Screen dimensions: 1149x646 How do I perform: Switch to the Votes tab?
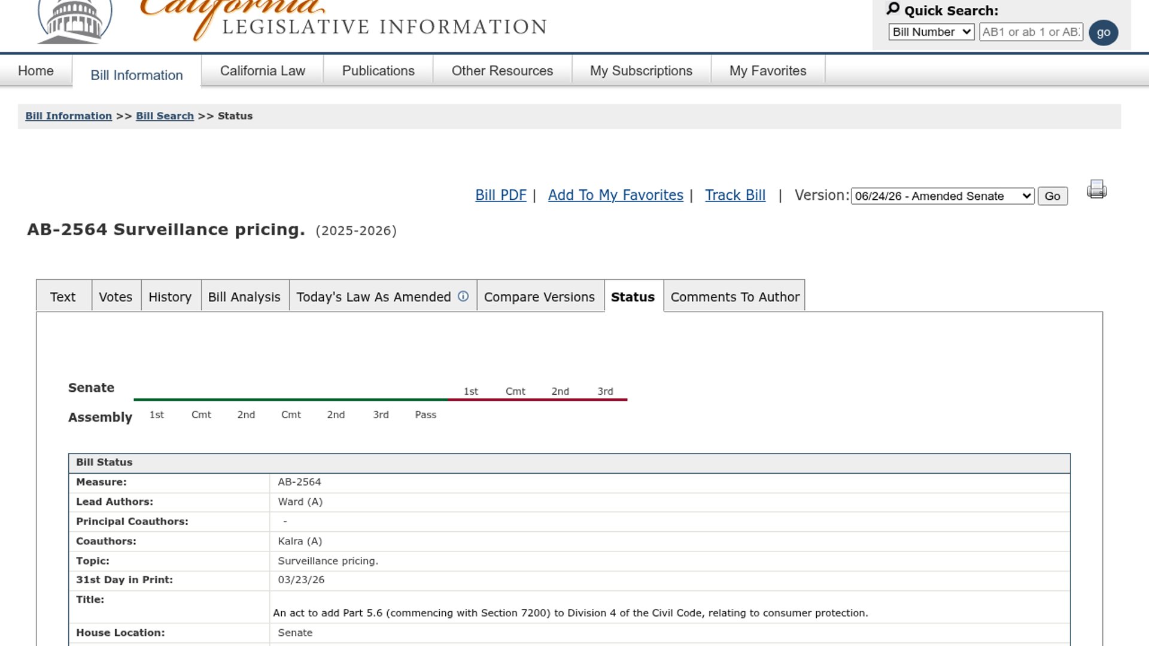coord(115,297)
